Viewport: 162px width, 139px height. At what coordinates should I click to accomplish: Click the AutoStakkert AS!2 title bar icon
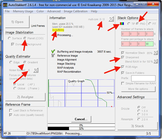click(x=5, y=5)
